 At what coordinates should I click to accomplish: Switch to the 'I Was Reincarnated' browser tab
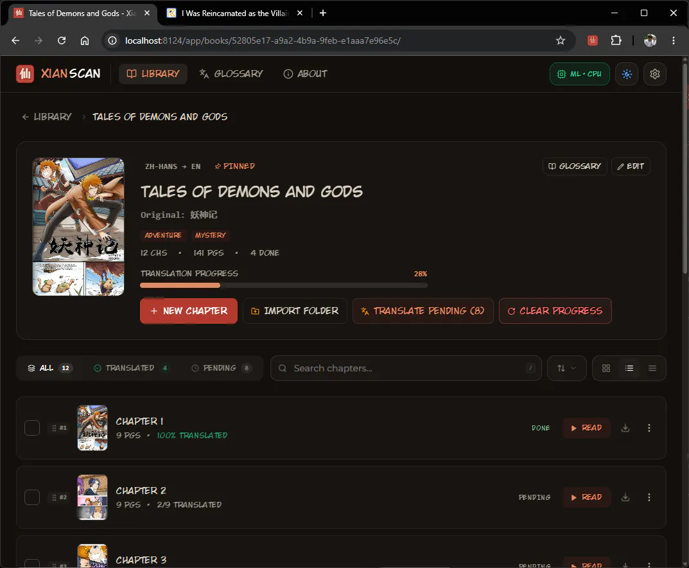[x=233, y=13]
